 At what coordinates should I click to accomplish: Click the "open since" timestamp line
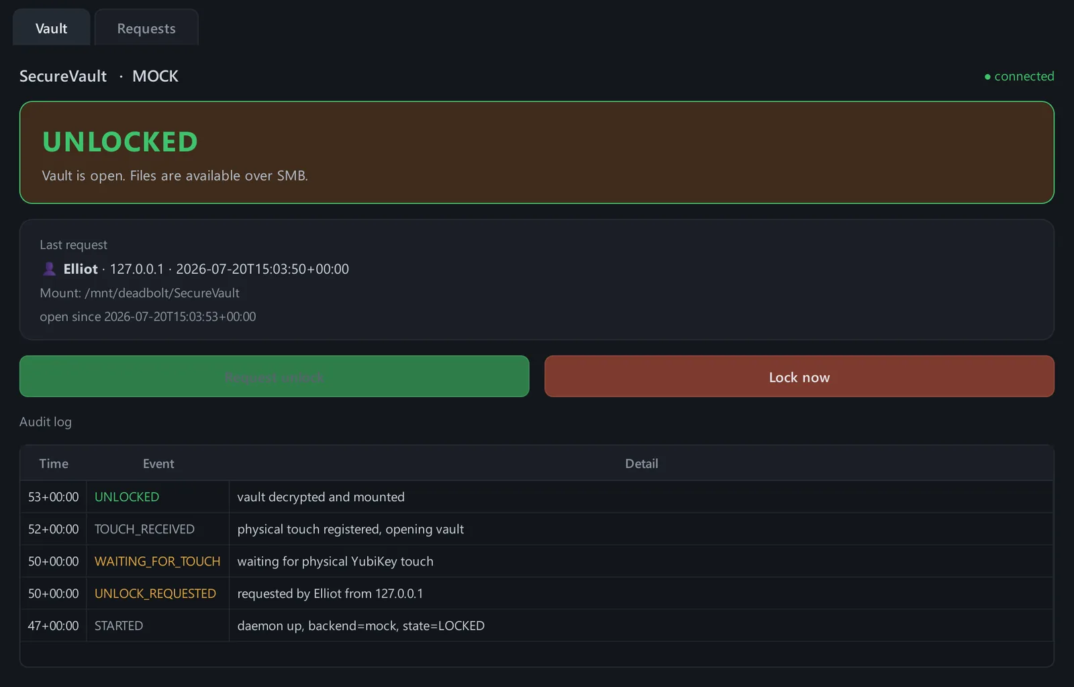click(148, 317)
